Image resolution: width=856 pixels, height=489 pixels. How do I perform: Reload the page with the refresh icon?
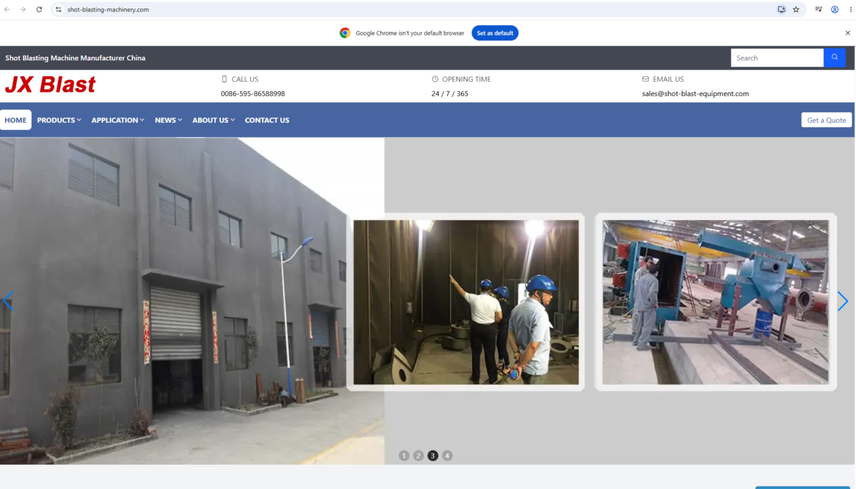[x=39, y=9]
